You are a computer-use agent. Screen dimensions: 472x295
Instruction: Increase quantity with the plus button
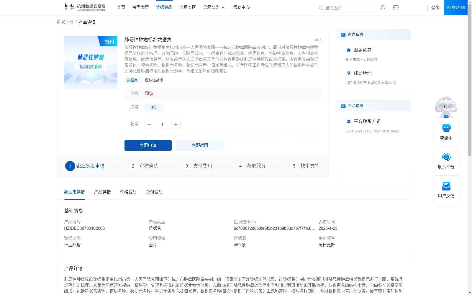pyautogui.click(x=176, y=124)
